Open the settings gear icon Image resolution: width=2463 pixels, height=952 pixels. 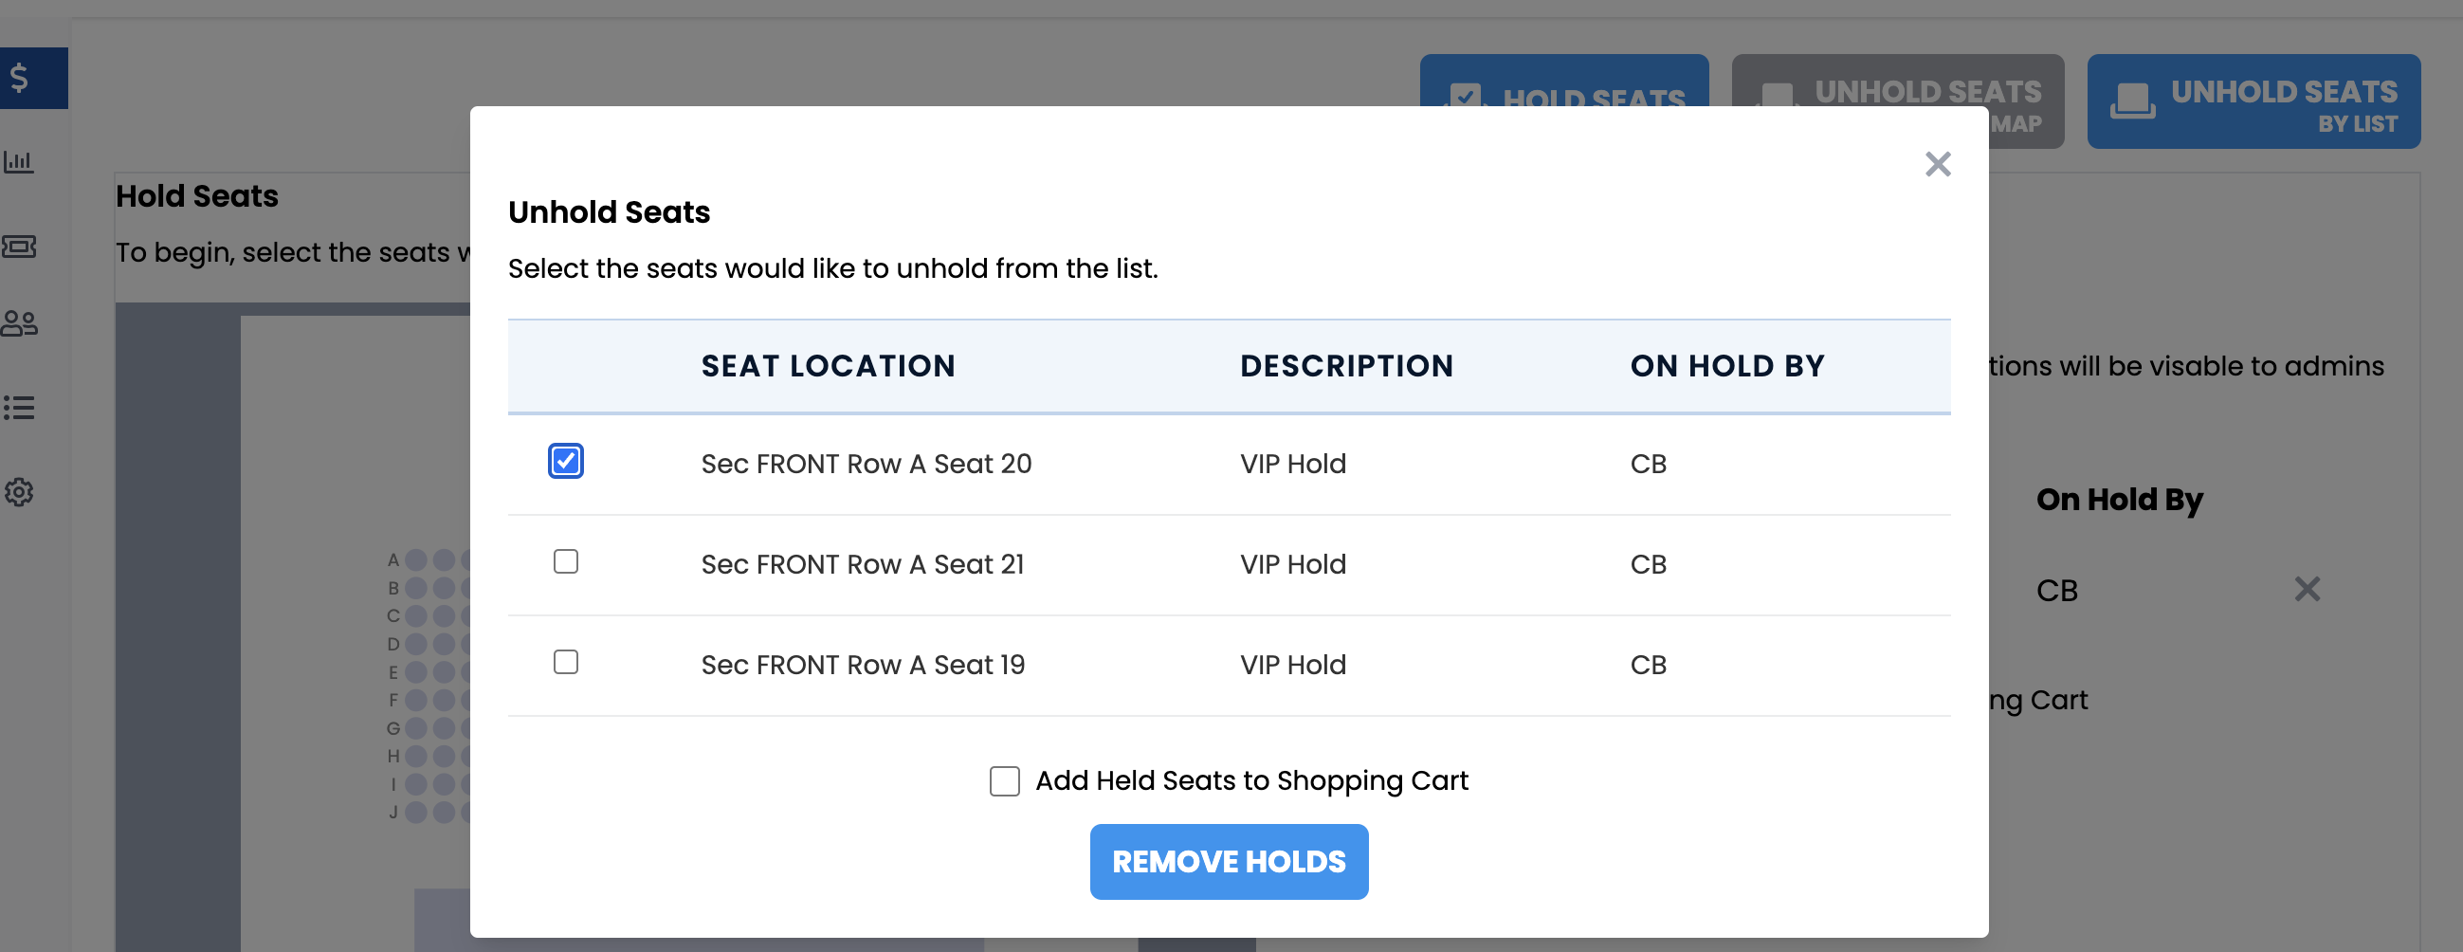pos(19,492)
